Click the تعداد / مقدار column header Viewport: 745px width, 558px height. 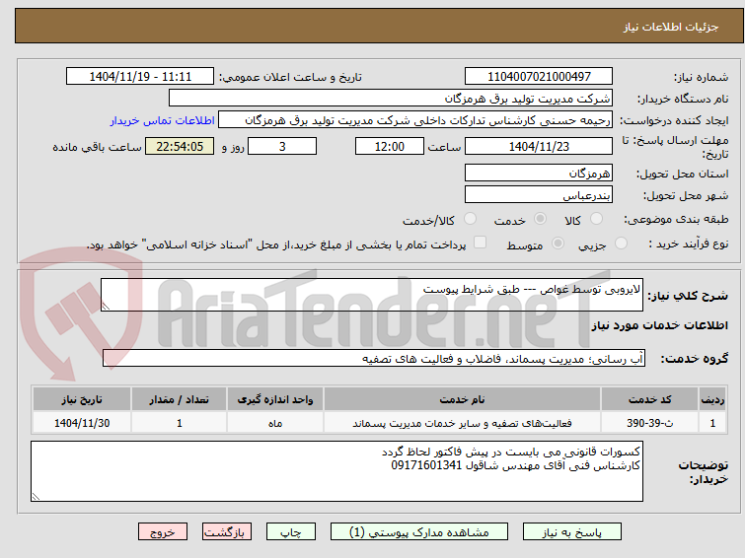coord(180,399)
